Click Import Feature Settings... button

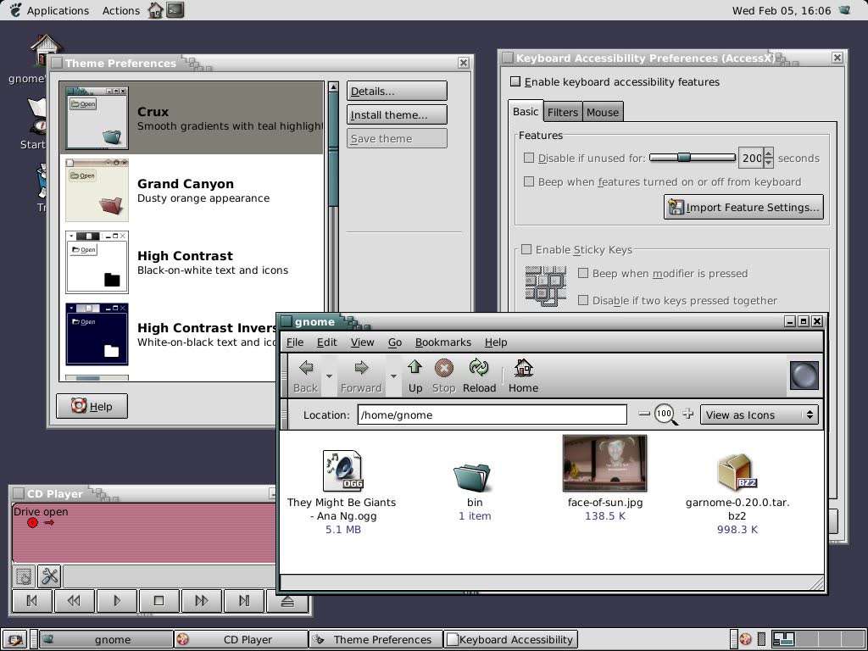click(x=743, y=207)
